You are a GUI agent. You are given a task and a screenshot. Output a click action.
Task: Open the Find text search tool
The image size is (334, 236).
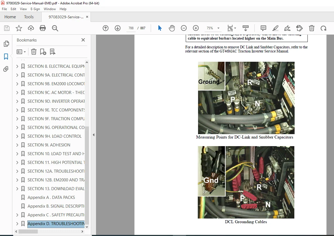tap(55, 28)
